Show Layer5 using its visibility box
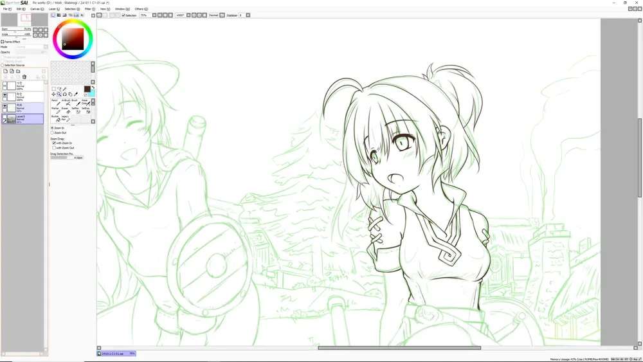Screen dimensions: 643x362 pyautogui.click(x=5, y=116)
